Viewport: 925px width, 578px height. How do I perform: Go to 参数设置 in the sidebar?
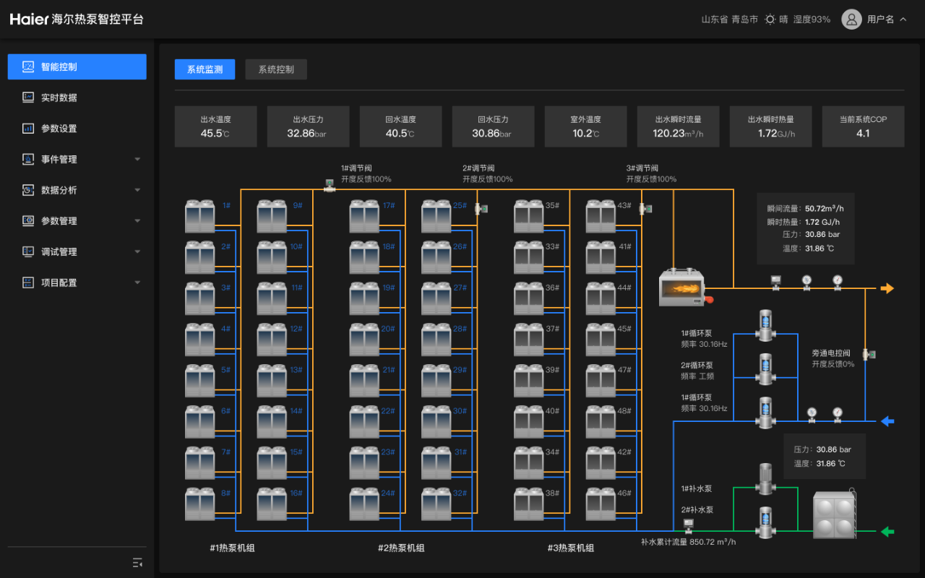click(59, 129)
